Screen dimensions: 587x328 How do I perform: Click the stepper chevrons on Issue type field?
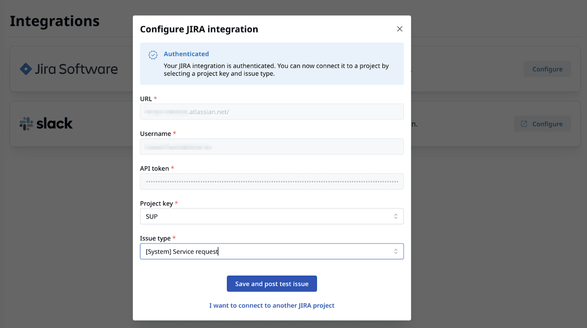click(x=395, y=251)
